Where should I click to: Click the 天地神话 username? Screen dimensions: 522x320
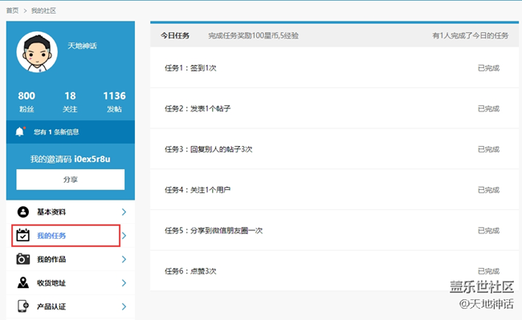click(82, 46)
